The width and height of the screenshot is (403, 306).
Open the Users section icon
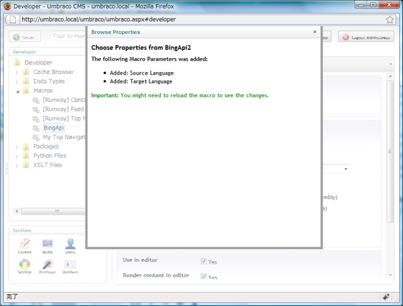point(70,244)
